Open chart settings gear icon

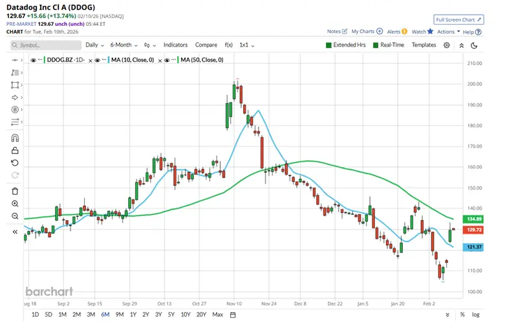click(x=447, y=45)
